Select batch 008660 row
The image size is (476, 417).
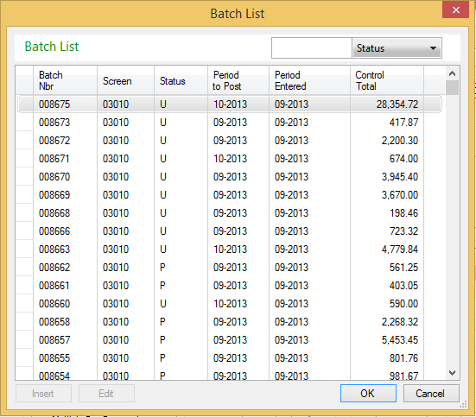coord(229,304)
